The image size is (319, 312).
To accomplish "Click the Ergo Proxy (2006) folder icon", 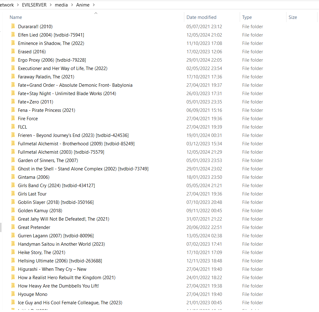I will 13,59.
